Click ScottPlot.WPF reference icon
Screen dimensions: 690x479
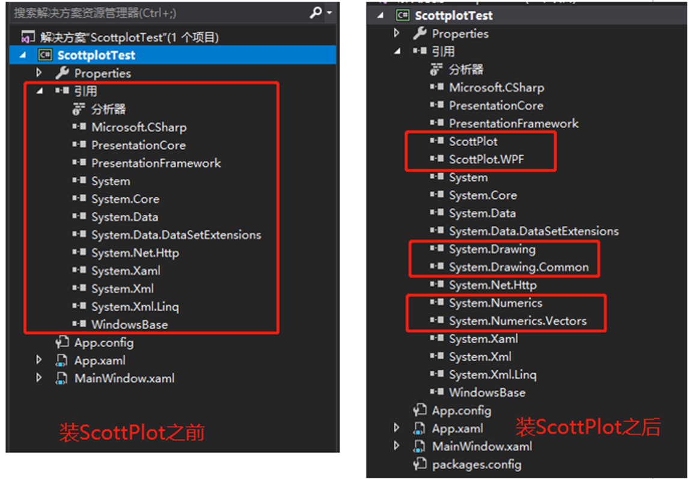[x=436, y=159]
